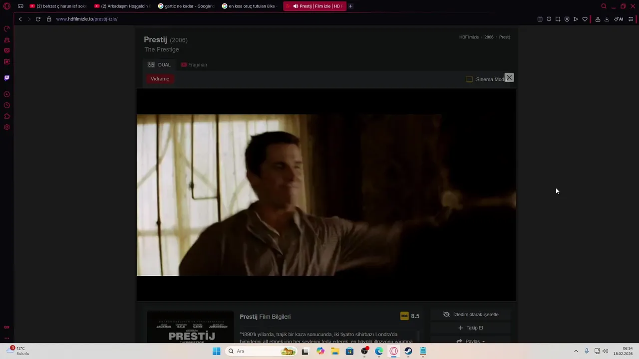Open the snapshot capture icon
The height and width of the screenshot is (359, 639).
[558, 19]
